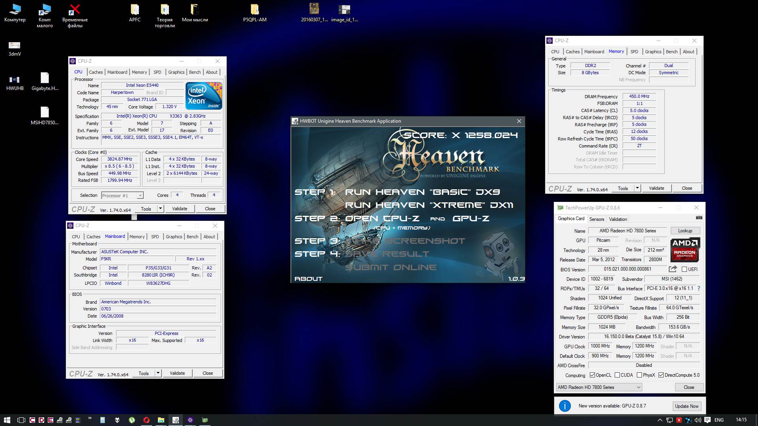Show hidden tray icons chevron
Screen dimensions: 758x426
pyautogui.click(x=660, y=420)
